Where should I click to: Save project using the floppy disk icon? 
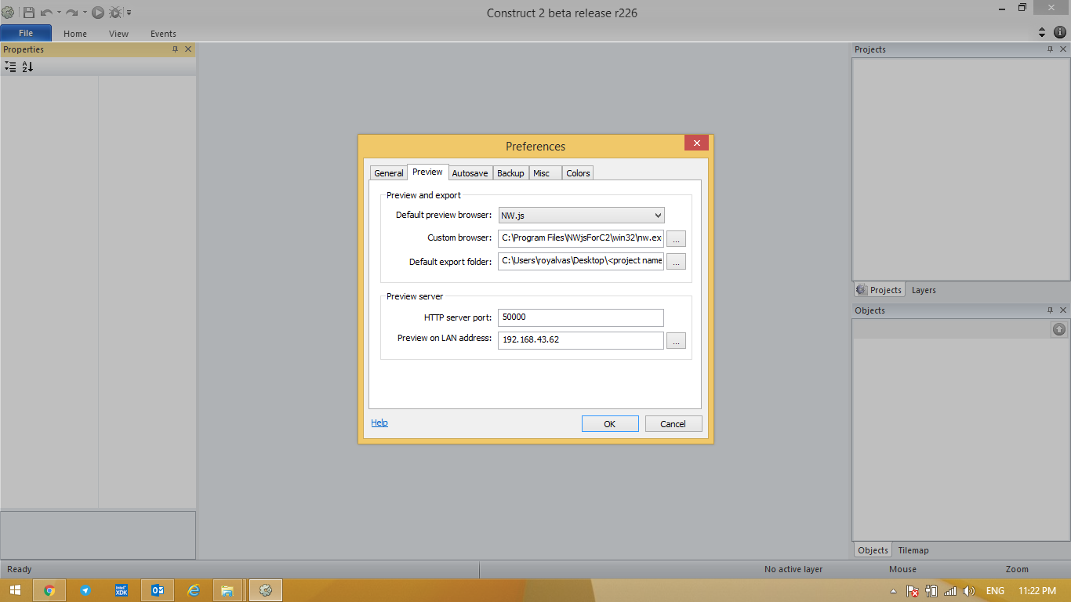[29, 13]
